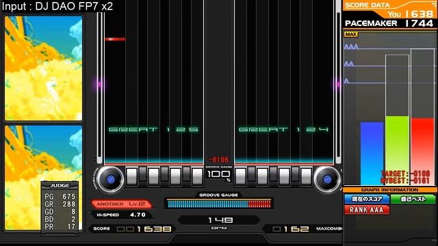Open the lower background animation thumbnail

click(x=43, y=178)
